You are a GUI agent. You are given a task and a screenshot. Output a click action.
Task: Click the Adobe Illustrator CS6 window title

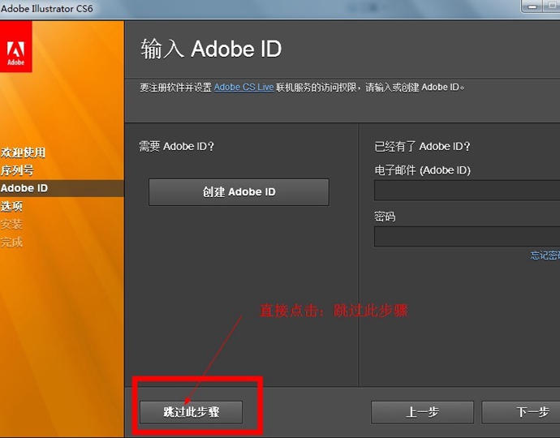47,8
